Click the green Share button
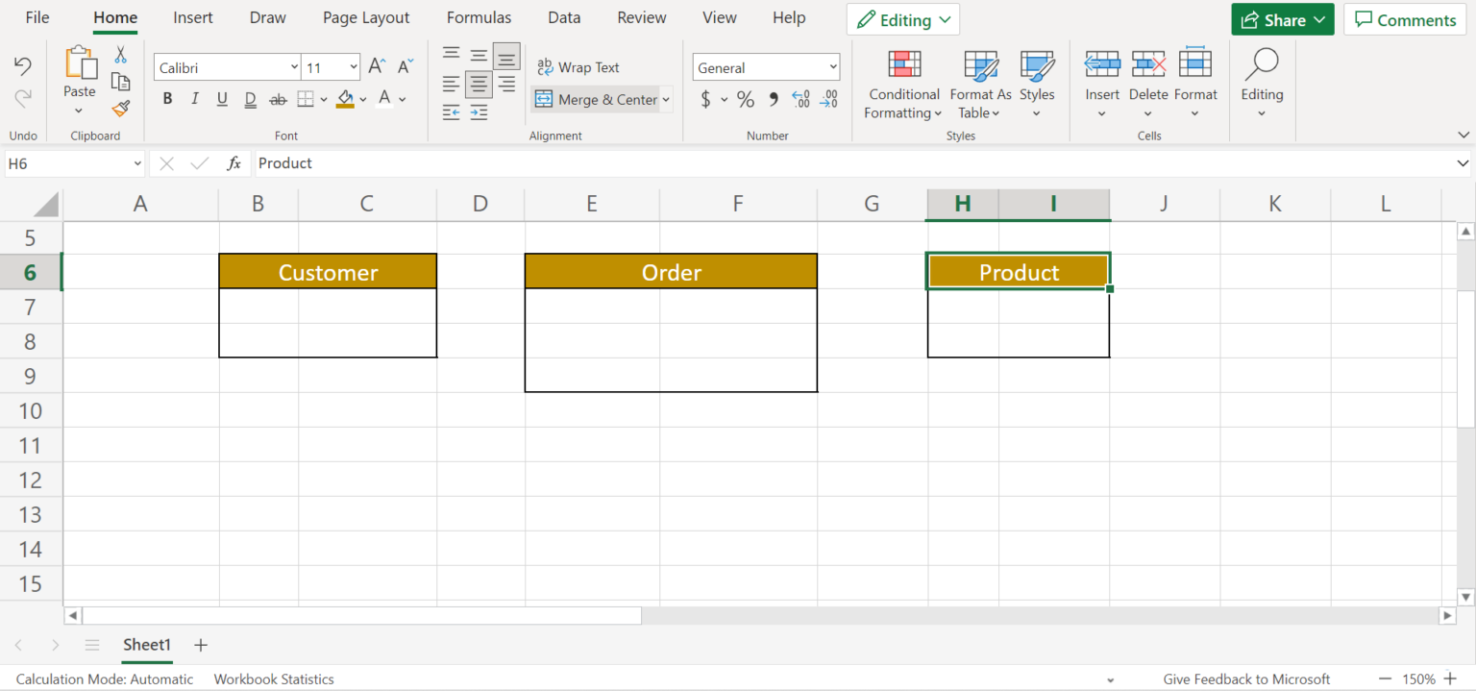 pyautogui.click(x=1282, y=20)
